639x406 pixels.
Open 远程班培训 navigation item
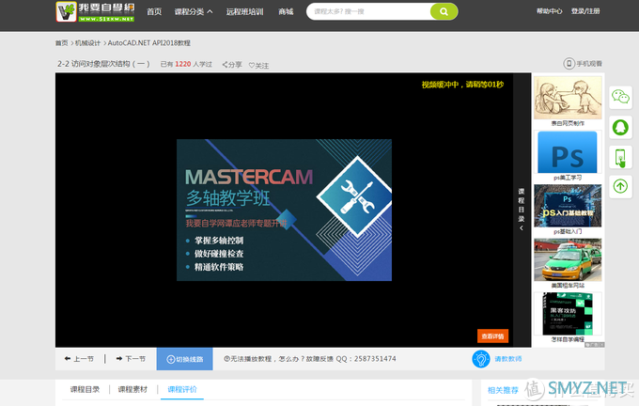244,12
